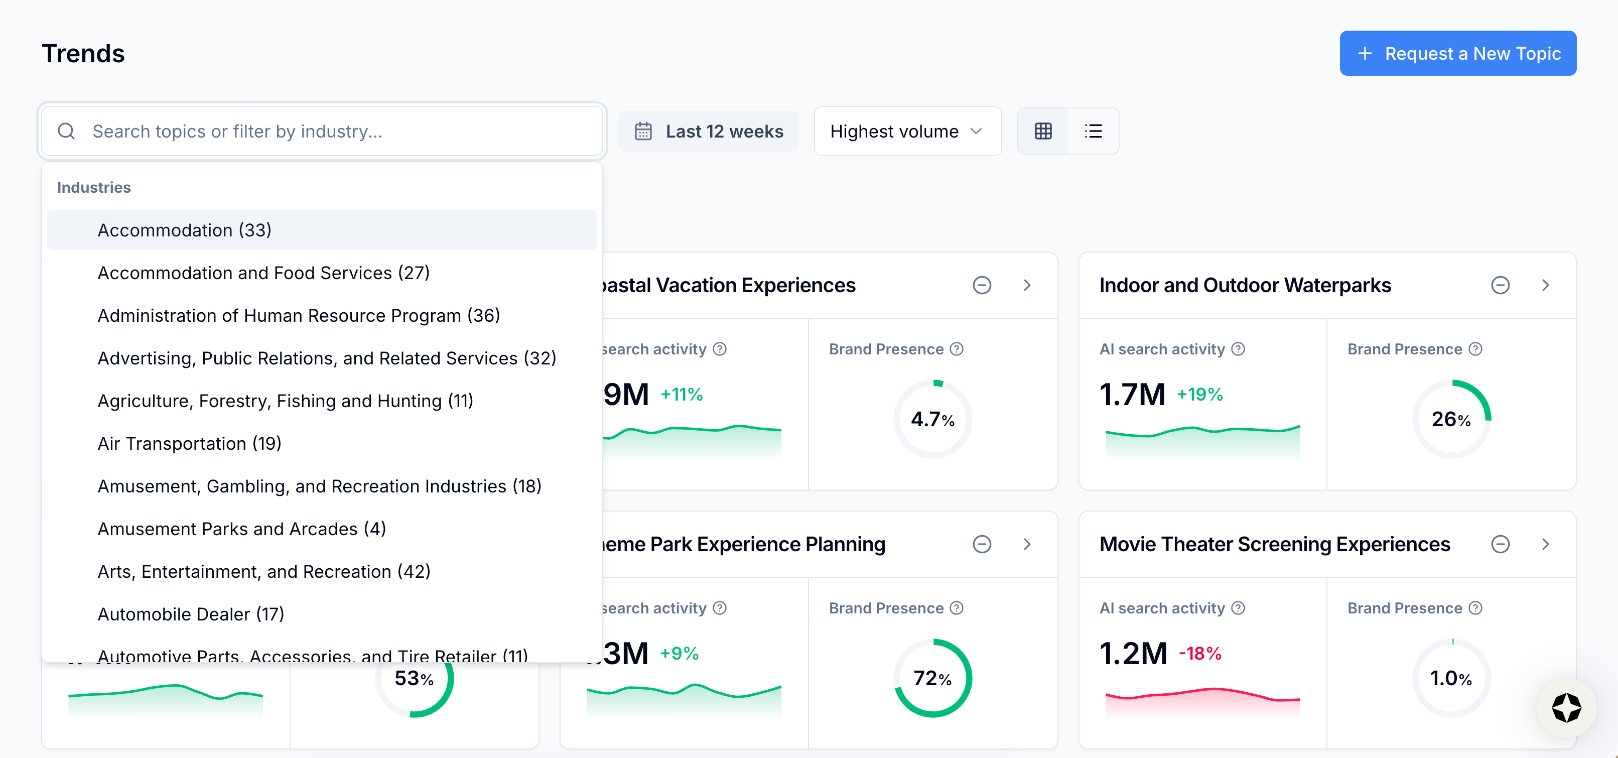
Task: Select Last 12 weeks date filter
Action: [724, 131]
